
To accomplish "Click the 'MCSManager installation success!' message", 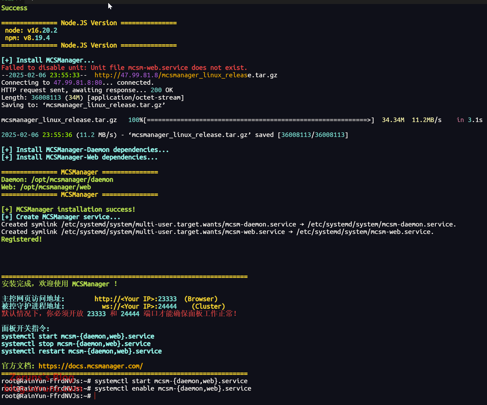I will pyautogui.click(x=76, y=209).
